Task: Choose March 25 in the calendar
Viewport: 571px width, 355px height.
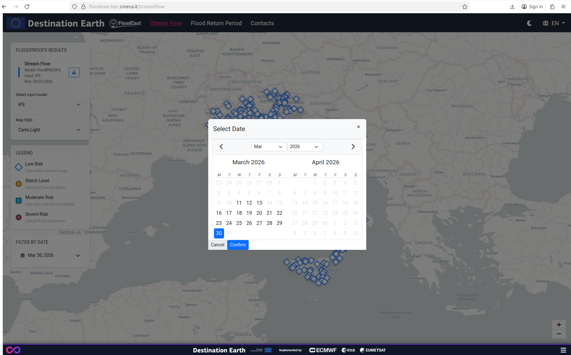Action: click(x=239, y=223)
